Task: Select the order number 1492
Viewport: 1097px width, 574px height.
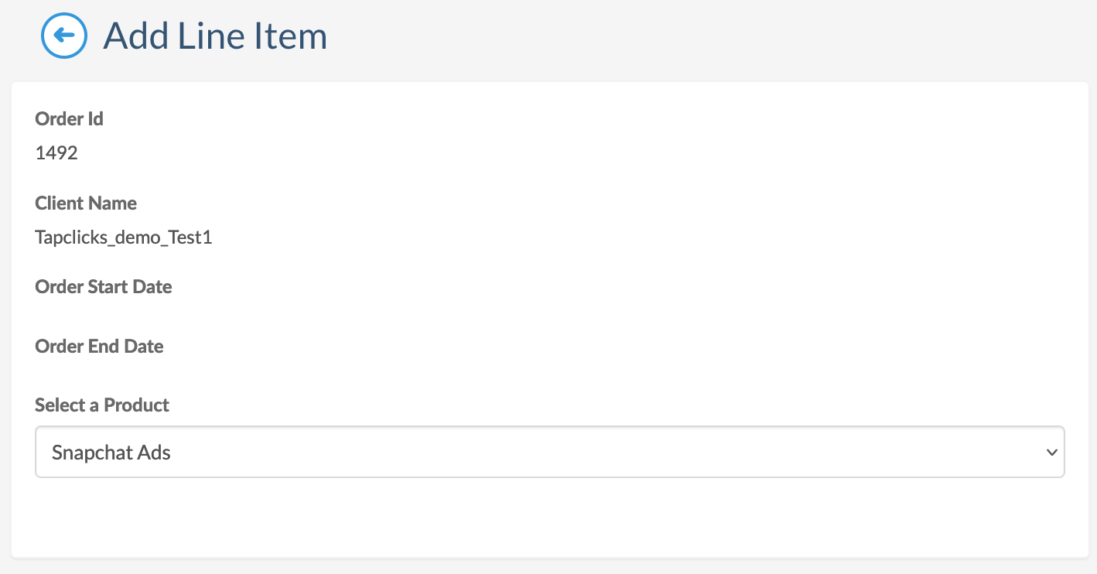Action: [56, 153]
